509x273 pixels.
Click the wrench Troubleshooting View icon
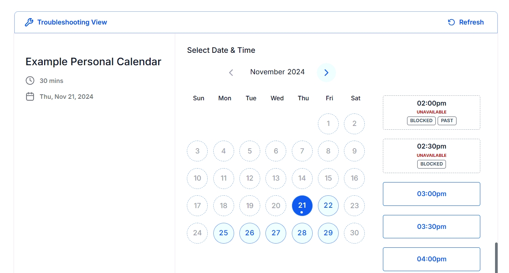[x=29, y=22]
